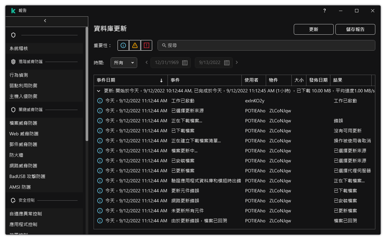The height and width of the screenshot is (240, 386).
Task: Click the 儲存報告 button
Action: pos(355,29)
